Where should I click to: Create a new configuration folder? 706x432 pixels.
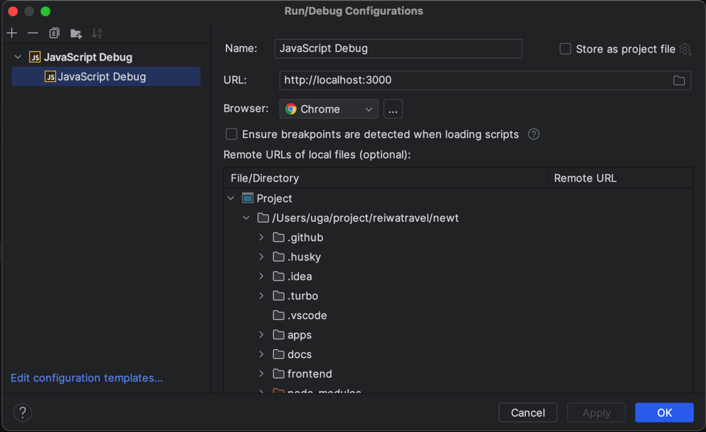coord(75,33)
